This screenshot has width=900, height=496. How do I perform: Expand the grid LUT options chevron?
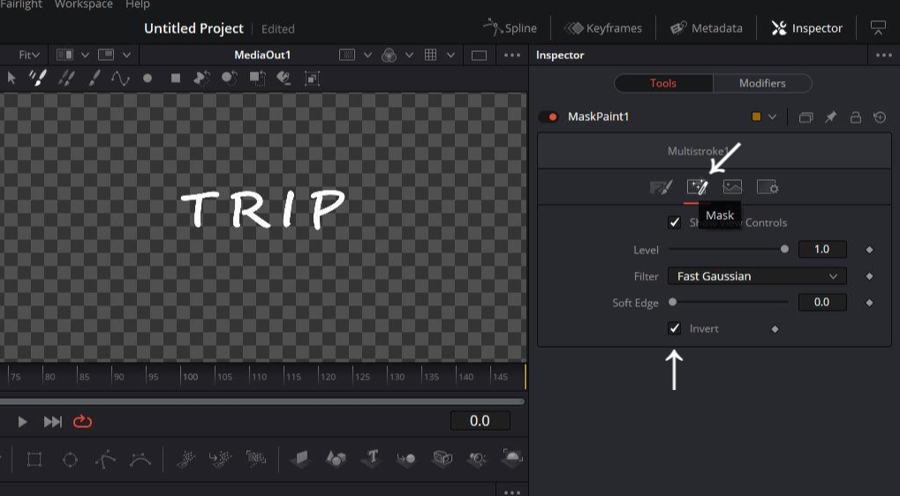(451, 55)
